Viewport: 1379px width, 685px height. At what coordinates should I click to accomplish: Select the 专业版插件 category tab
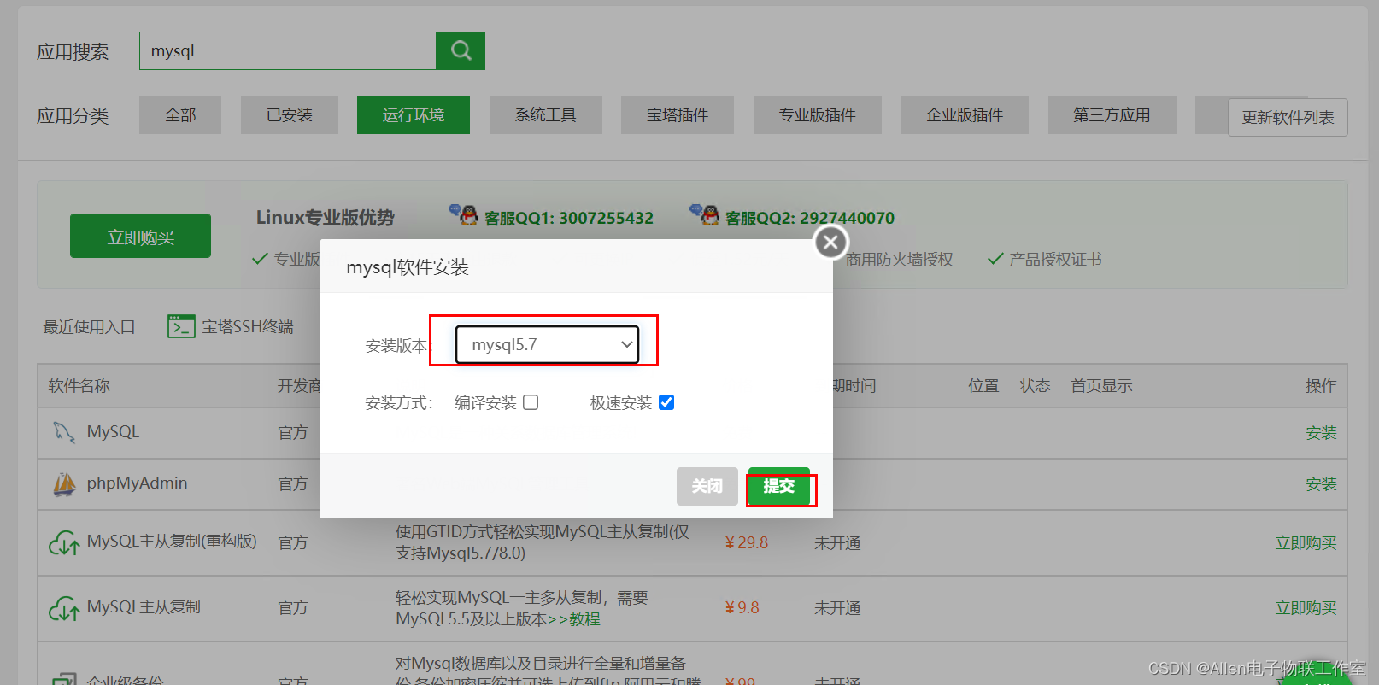[818, 114]
